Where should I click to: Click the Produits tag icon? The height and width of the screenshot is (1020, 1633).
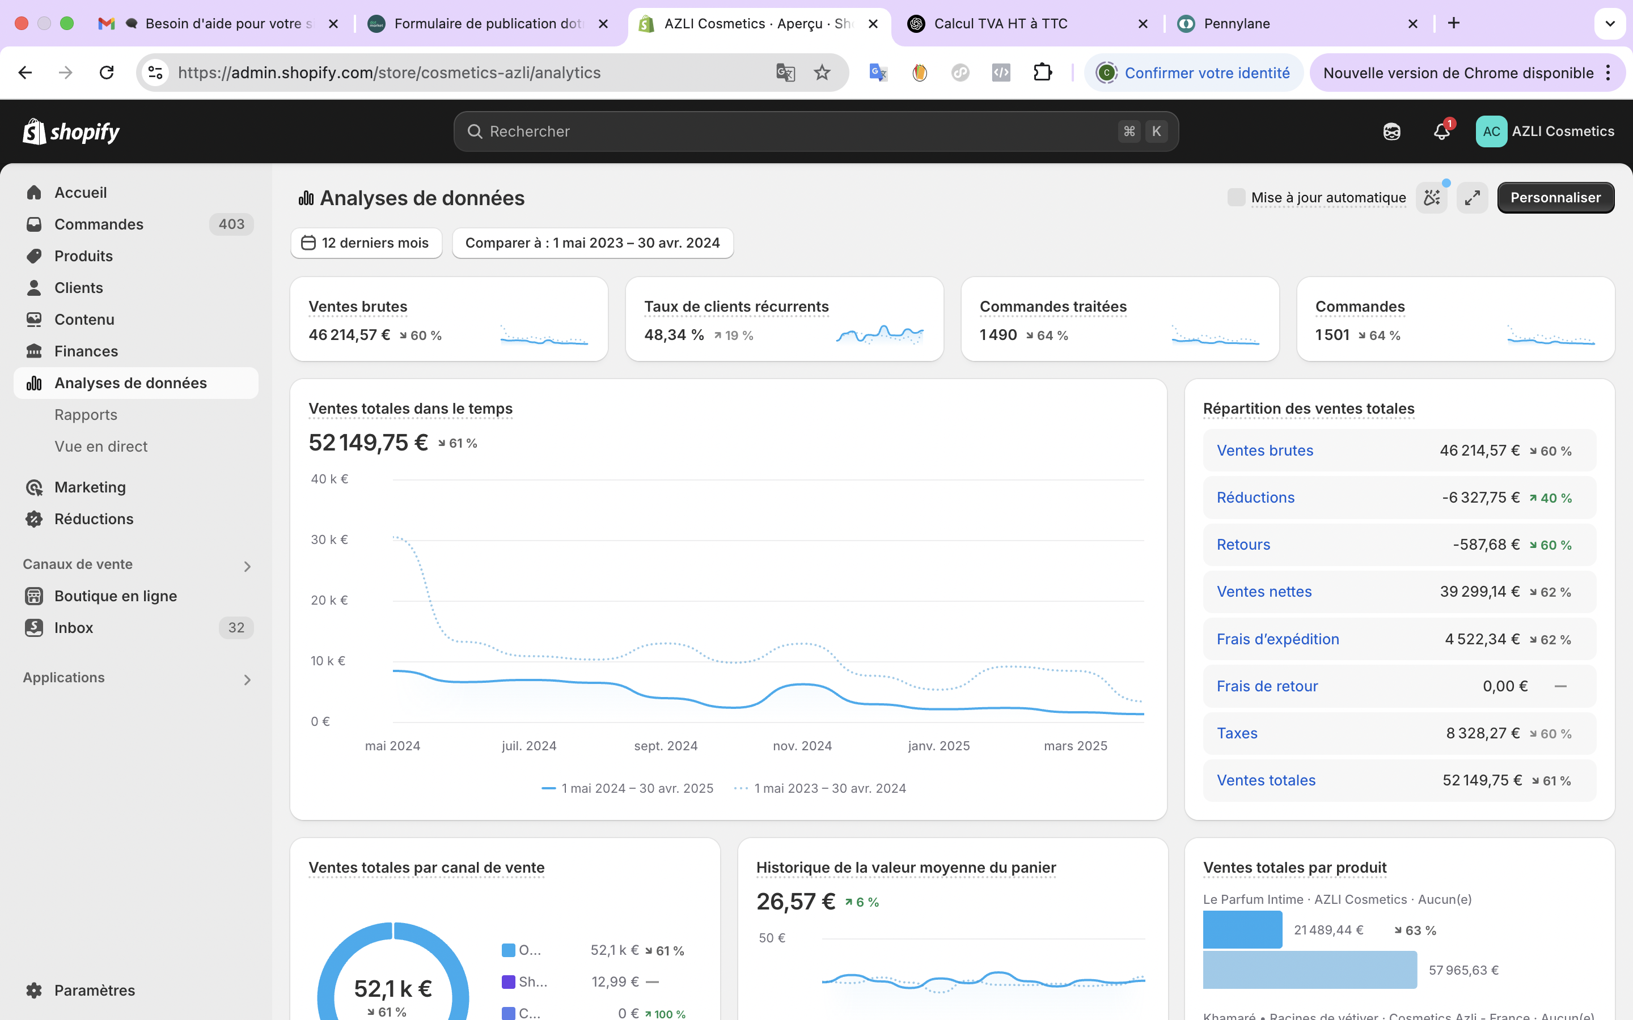34,256
